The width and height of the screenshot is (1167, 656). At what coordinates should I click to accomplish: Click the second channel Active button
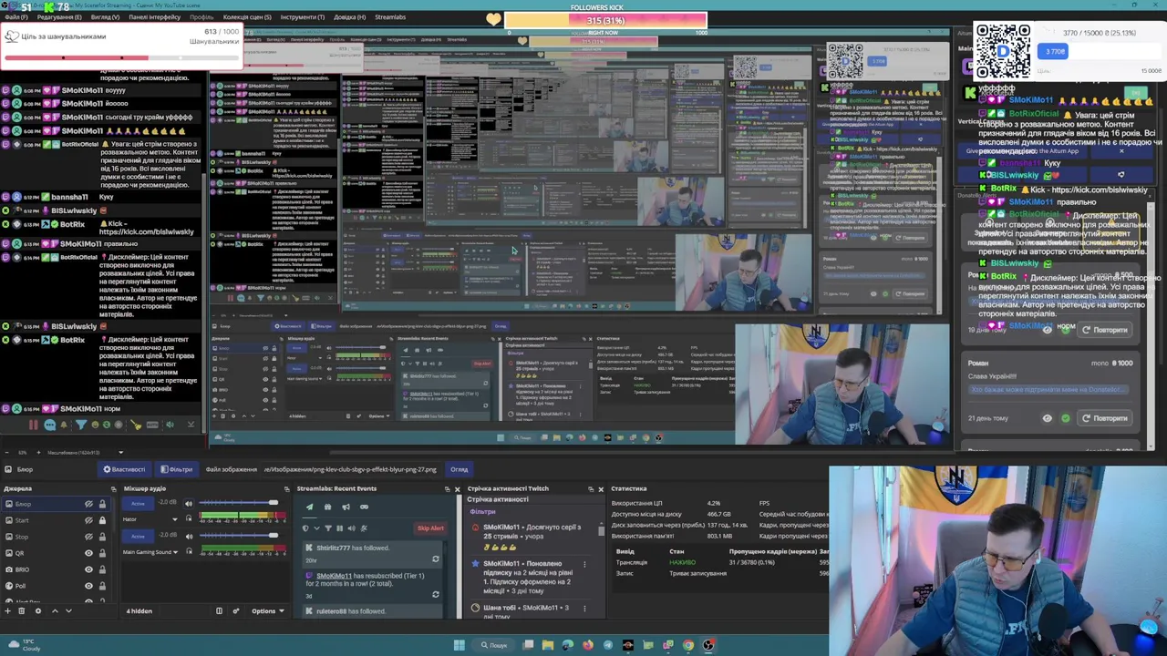click(138, 537)
